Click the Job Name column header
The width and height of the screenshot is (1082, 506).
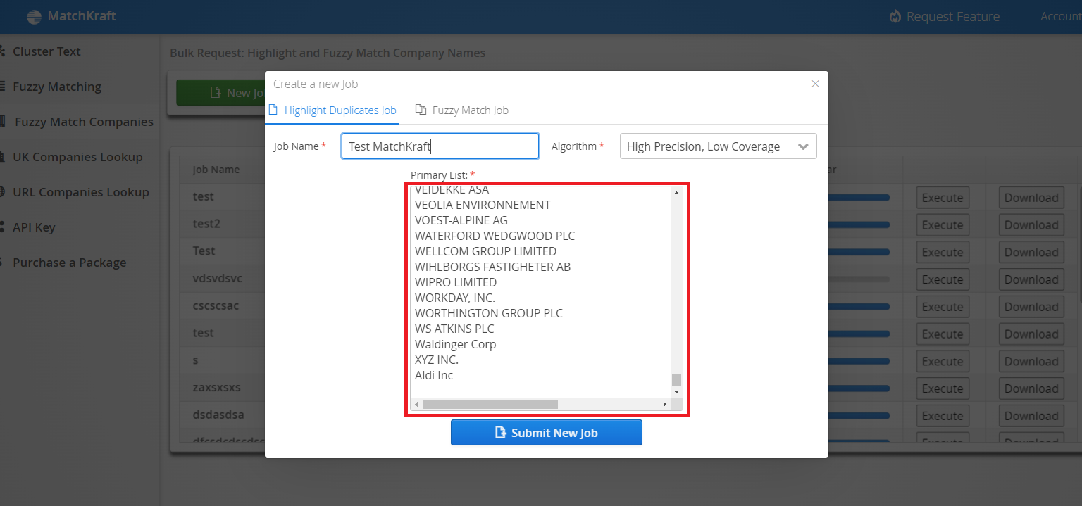click(x=216, y=170)
